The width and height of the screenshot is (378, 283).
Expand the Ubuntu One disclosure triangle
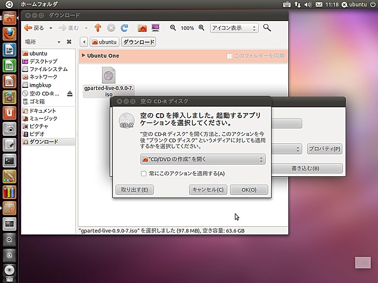83,56
